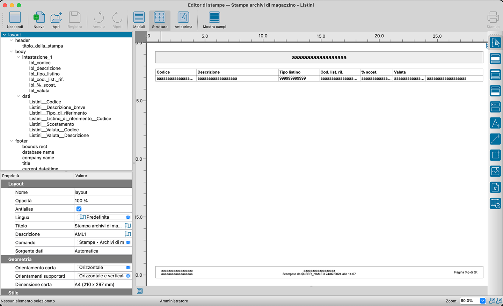Select the cursor selection tool

point(495,43)
